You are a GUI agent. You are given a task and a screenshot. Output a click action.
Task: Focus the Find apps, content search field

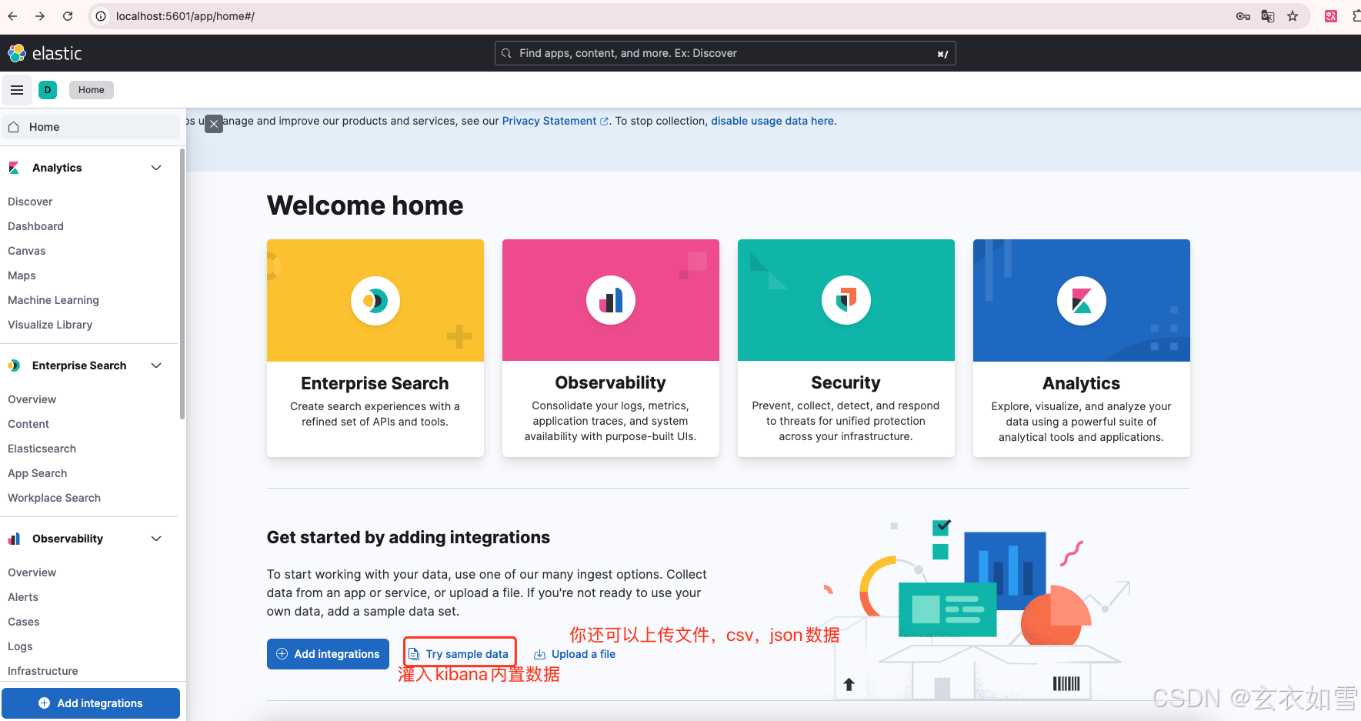tap(725, 53)
